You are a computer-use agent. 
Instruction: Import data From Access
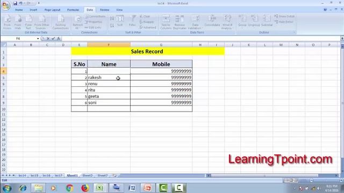coord(7,22)
